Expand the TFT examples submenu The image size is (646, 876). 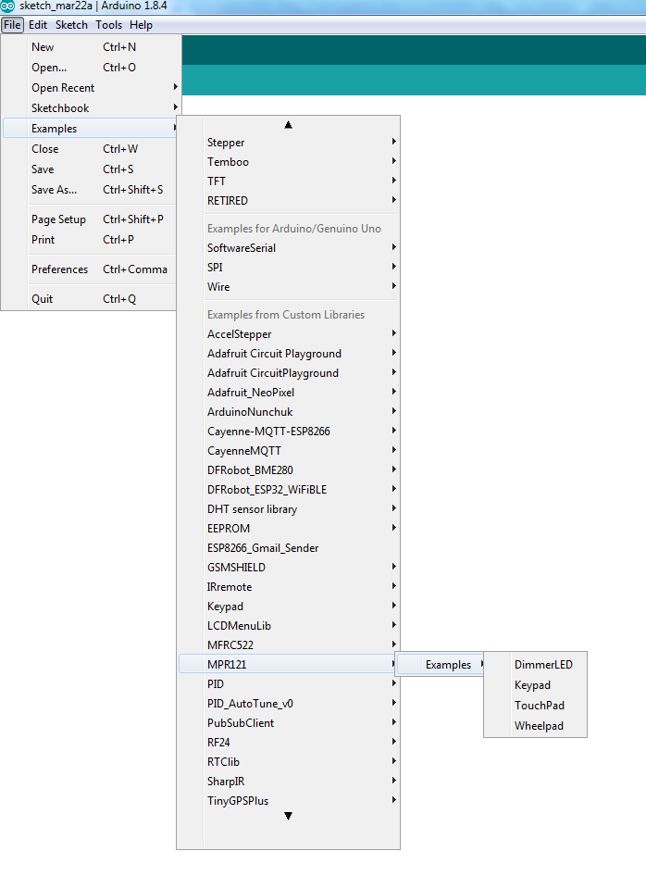pyautogui.click(x=288, y=181)
